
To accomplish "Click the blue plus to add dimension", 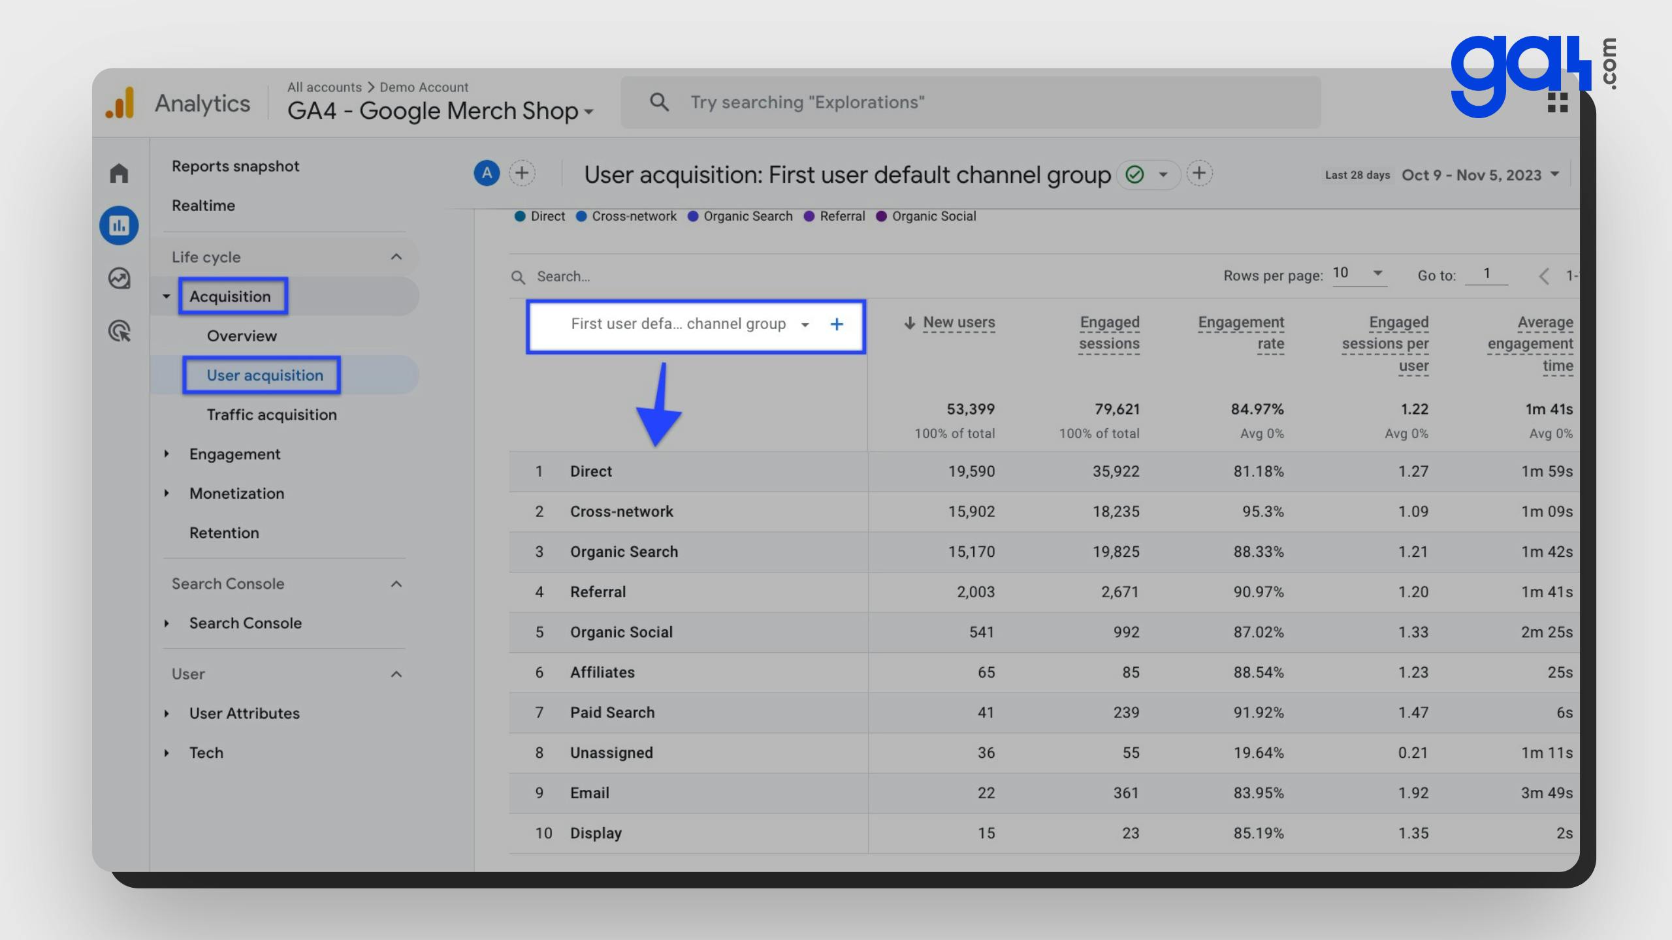I will point(836,324).
